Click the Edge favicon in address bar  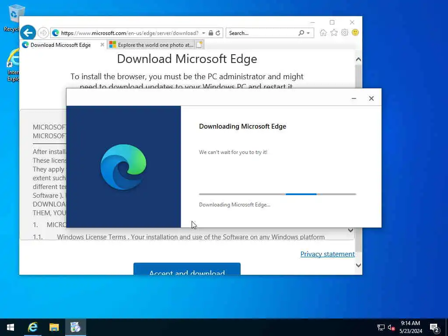point(56,33)
